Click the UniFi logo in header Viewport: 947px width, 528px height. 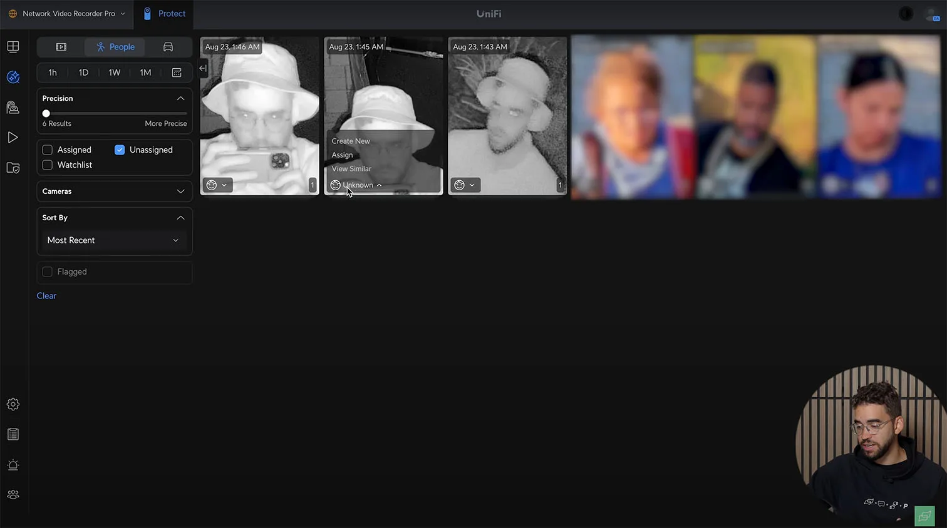[489, 14]
